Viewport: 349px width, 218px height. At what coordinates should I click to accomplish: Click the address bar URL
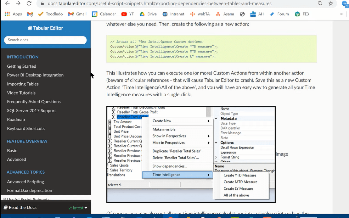coord(159,3)
